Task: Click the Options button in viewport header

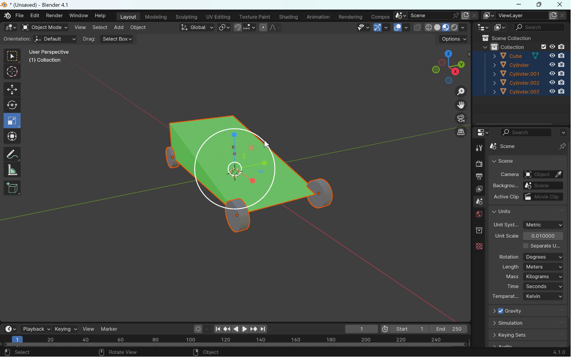Action: click(x=454, y=39)
